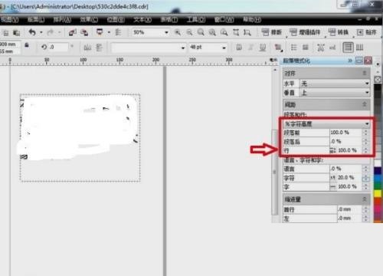Click the Undo arrow icon

(x=32, y=32)
